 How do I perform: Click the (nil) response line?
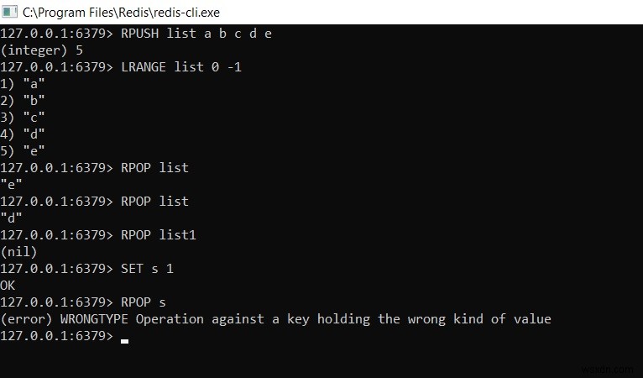click(x=18, y=252)
